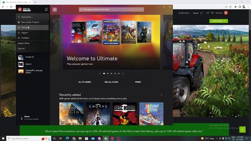Click Sign out in the account menu
The image size is (251, 141).
(32, 49)
